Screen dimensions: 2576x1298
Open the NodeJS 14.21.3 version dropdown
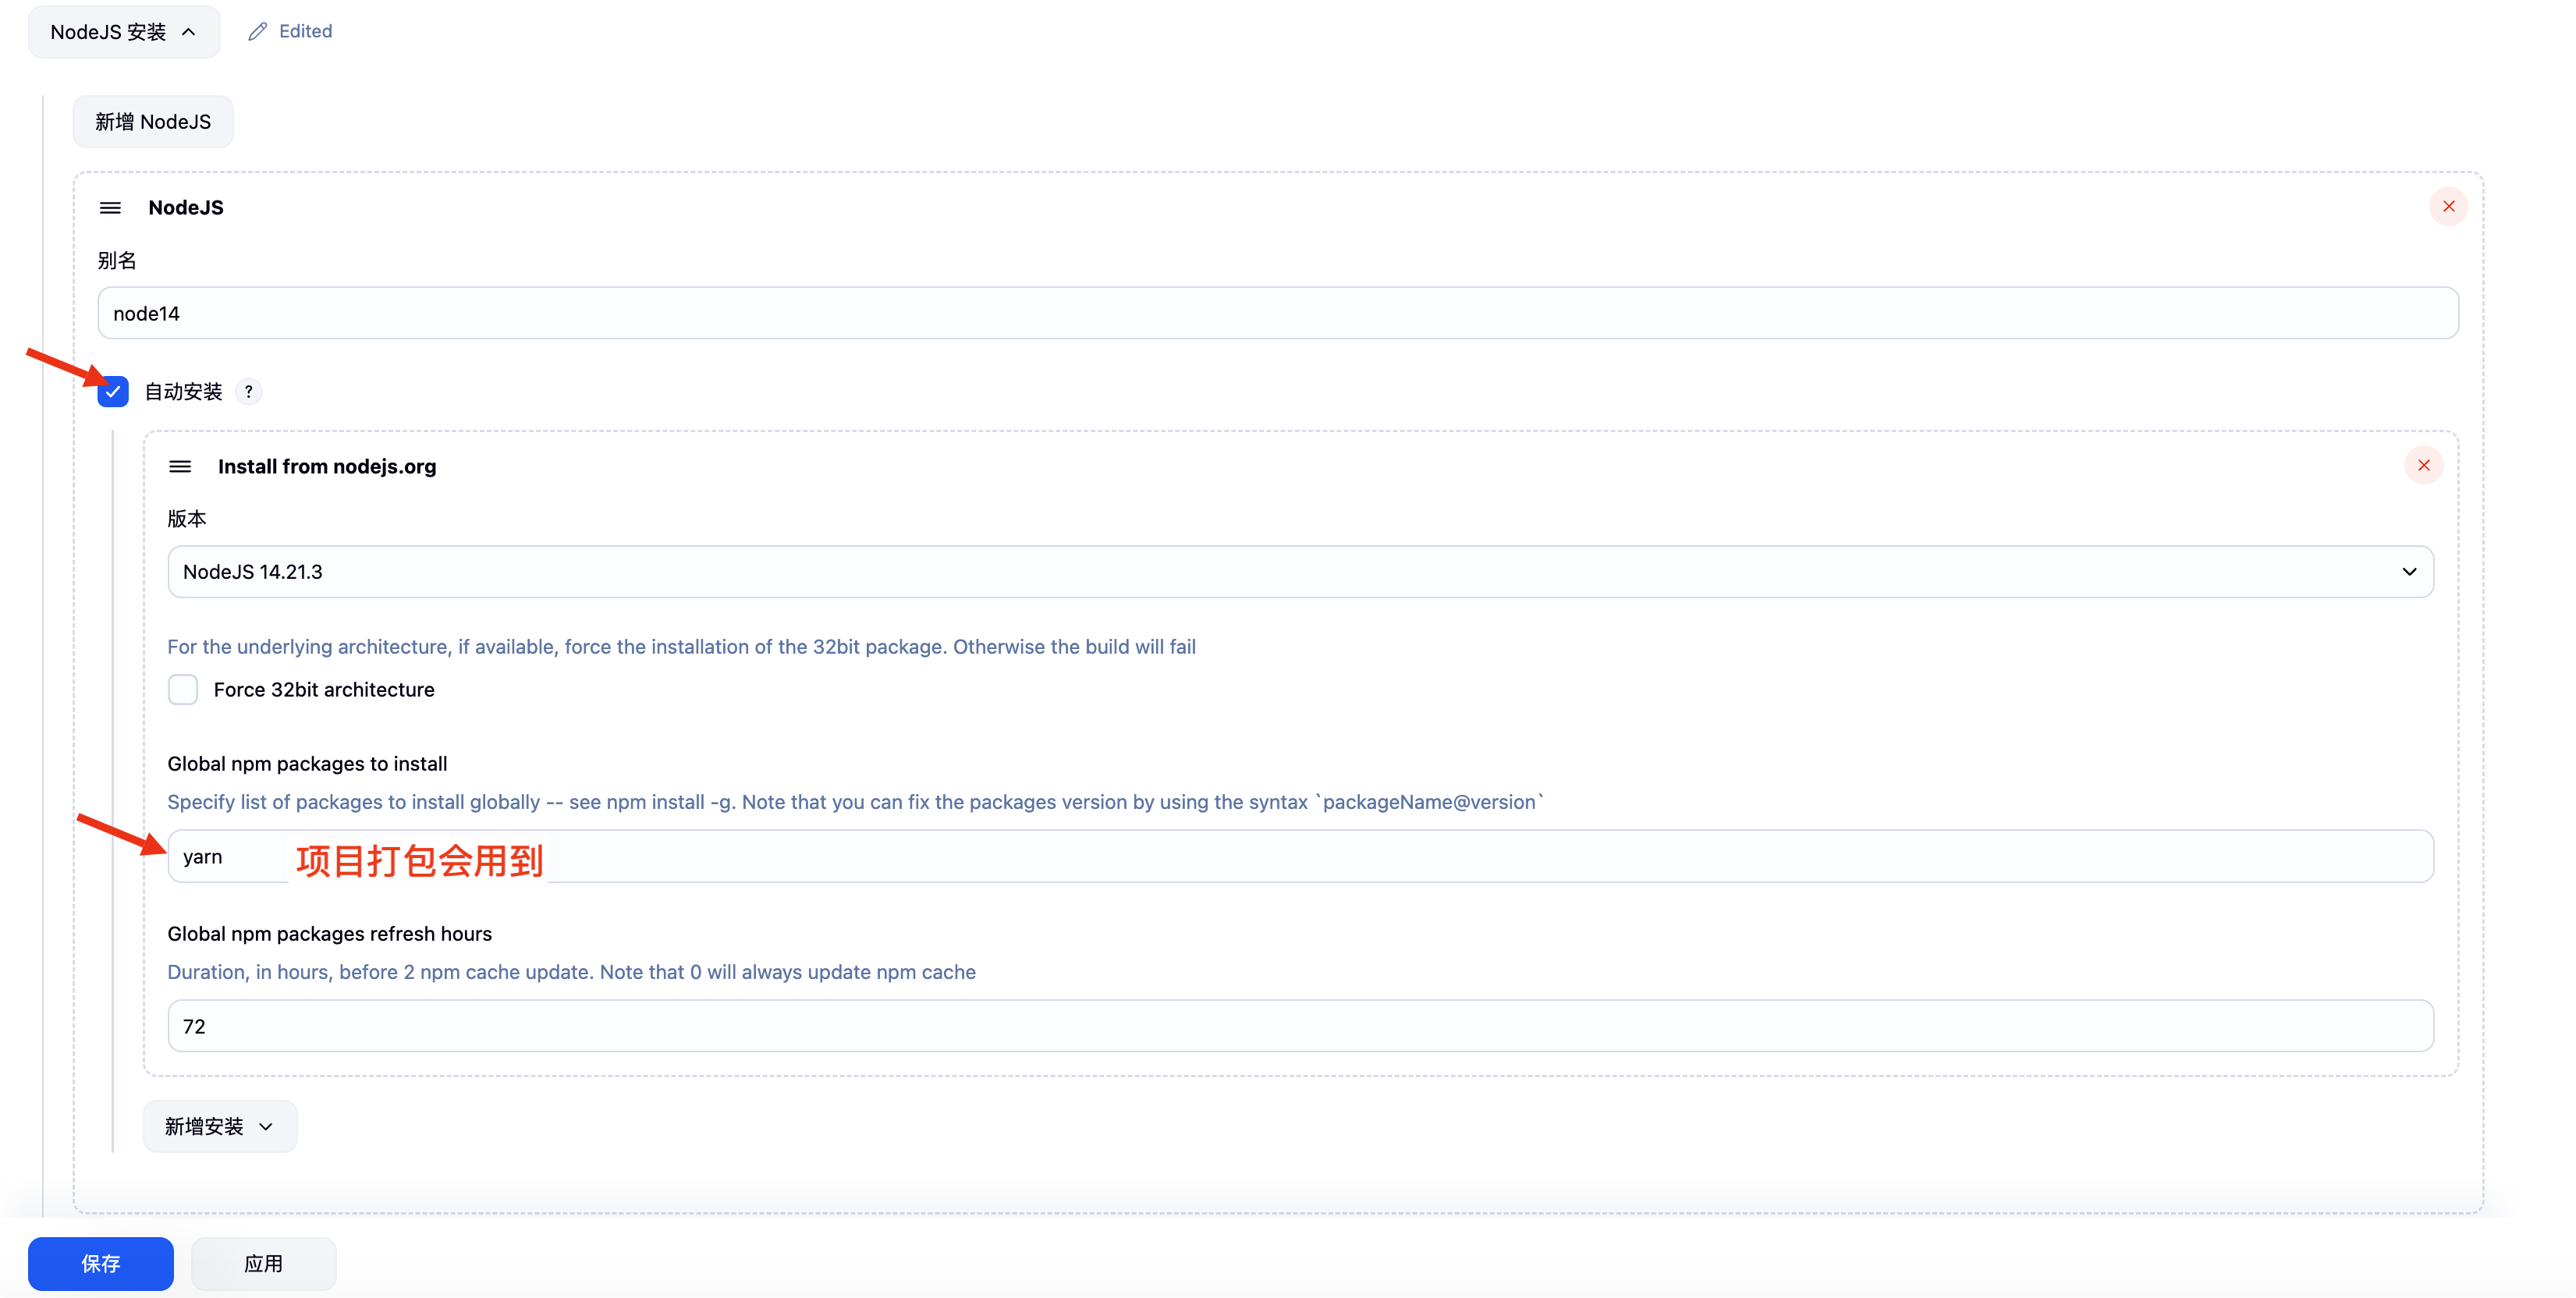(1299, 572)
